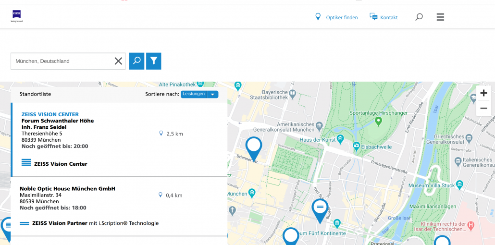Click the Kontakt chat bubble icon

coord(373,17)
